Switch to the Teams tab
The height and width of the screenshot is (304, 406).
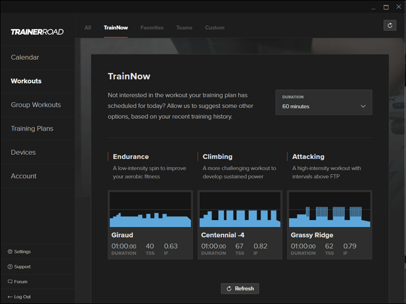click(184, 28)
